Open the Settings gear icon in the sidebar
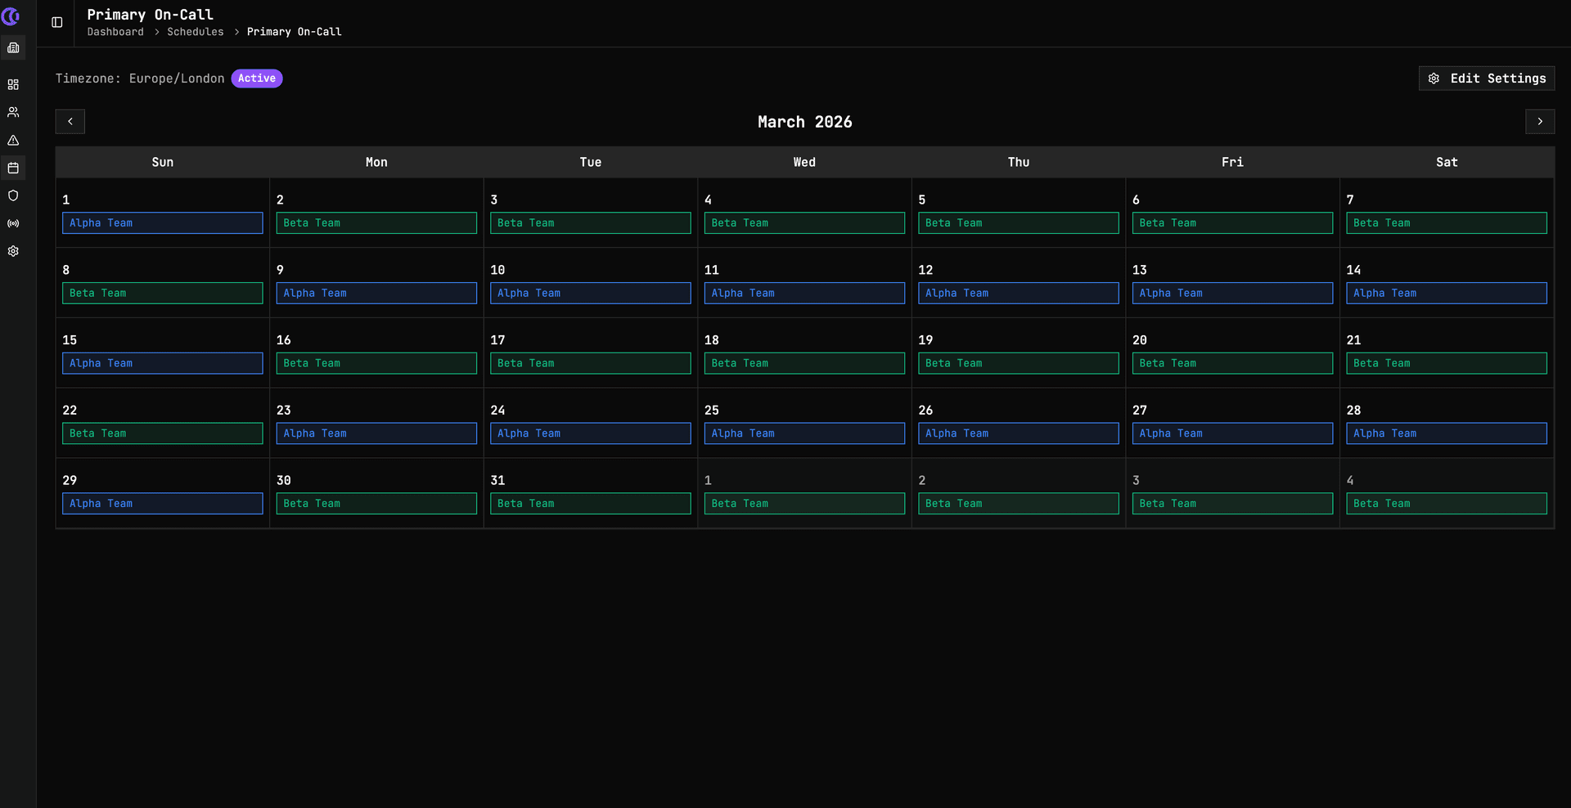1571x808 pixels. click(x=13, y=251)
